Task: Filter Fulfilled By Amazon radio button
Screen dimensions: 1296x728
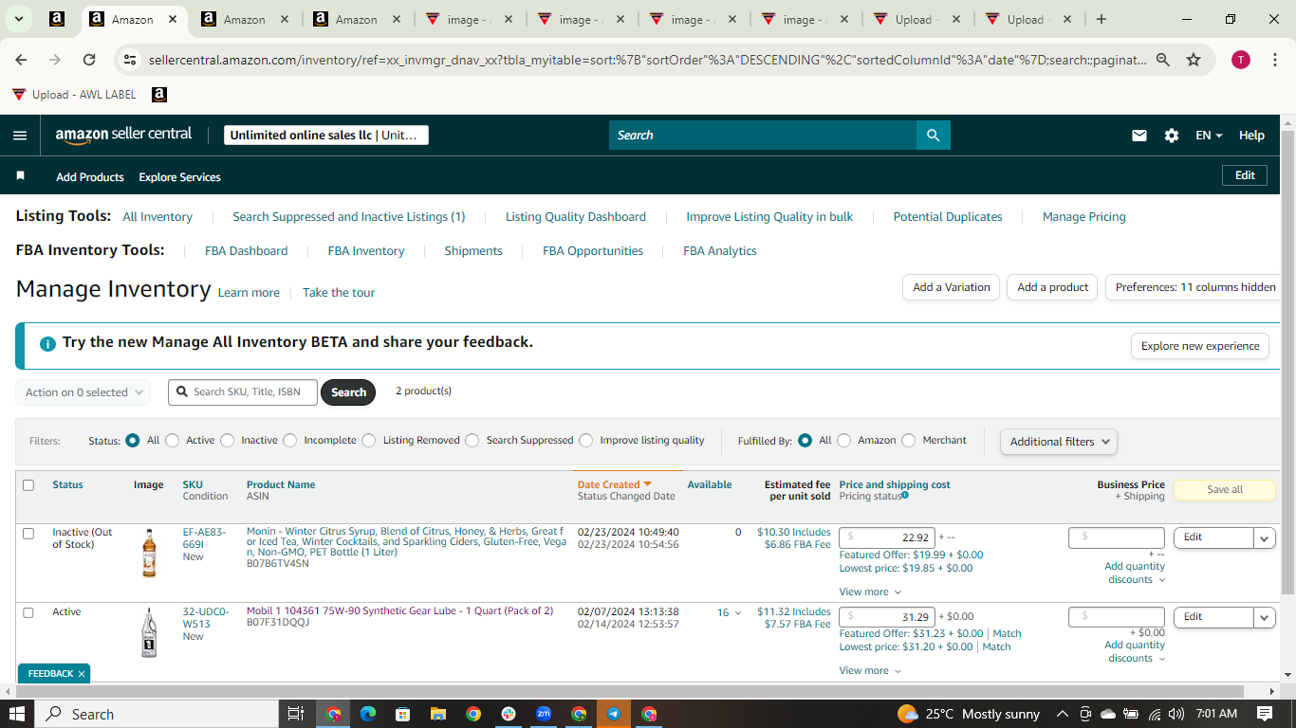Action: tap(844, 441)
